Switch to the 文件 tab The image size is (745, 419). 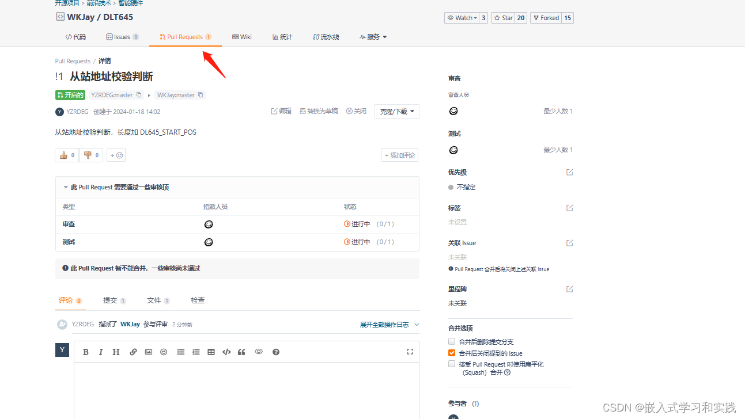pyautogui.click(x=158, y=300)
